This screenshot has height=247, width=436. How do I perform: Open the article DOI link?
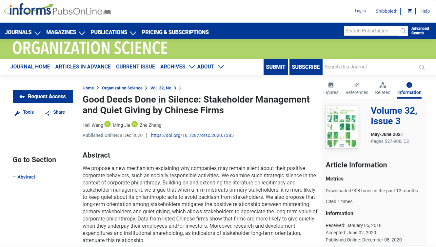tap(192, 135)
